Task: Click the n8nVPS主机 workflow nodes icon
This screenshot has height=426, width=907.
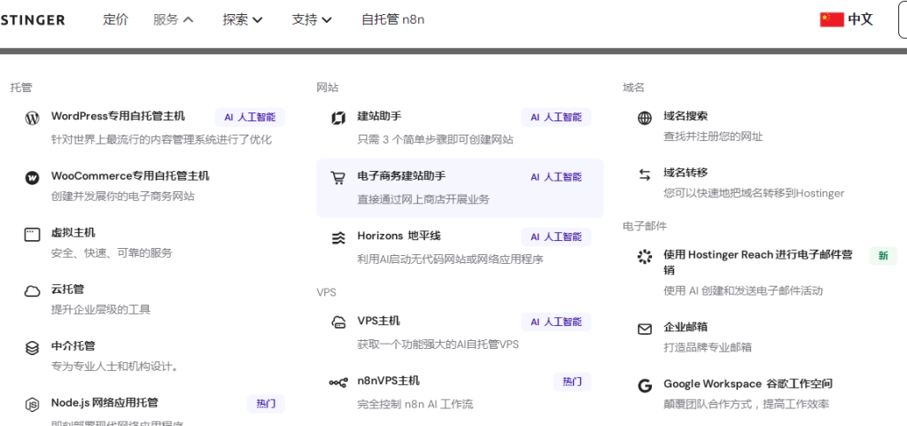Action: [337, 382]
